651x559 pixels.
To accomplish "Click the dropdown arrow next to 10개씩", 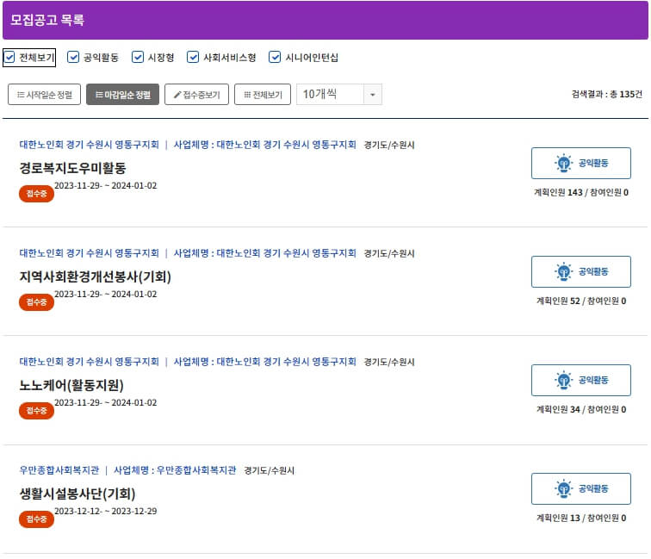I will [372, 95].
